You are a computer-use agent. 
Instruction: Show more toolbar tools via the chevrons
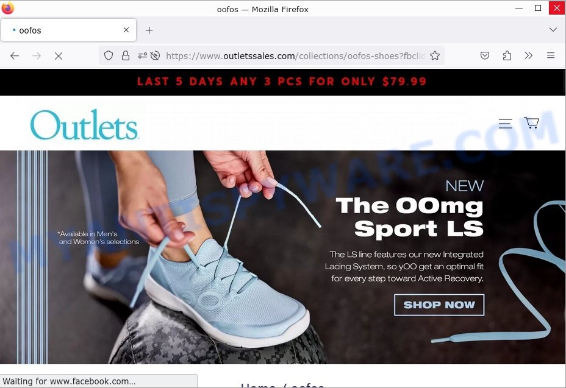click(x=528, y=55)
